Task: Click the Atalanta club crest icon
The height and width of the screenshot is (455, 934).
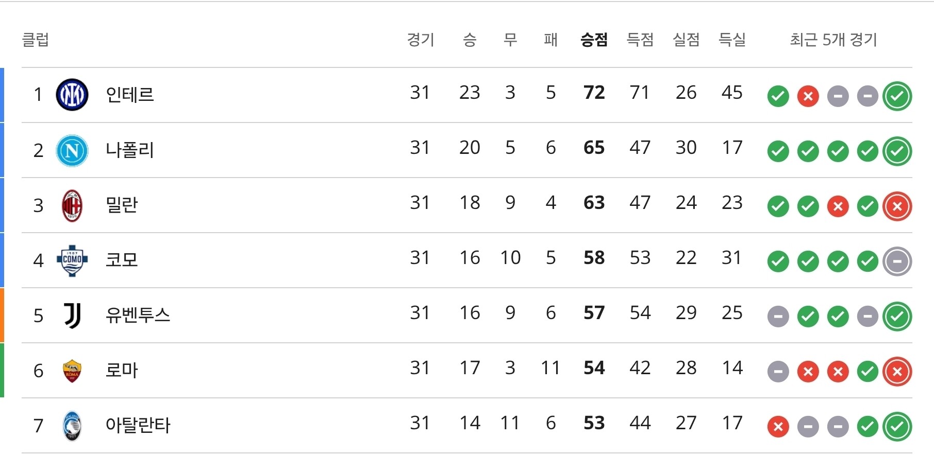Action: coord(72,426)
